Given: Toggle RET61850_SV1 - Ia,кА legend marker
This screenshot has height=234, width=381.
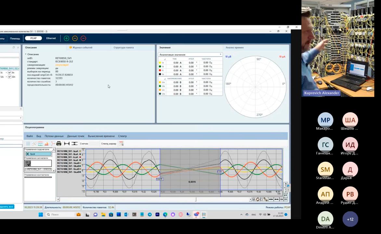Looking at the screenshot, I should tap(80, 151).
